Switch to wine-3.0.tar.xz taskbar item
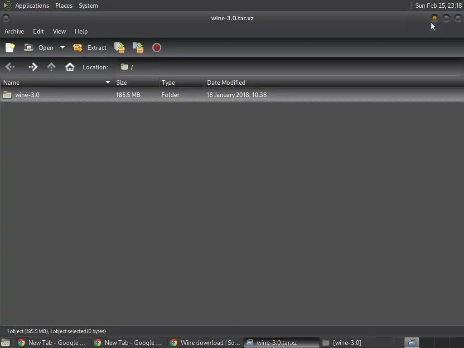The width and height of the screenshot is (464, 348). pyautogui.click(x=282, y=343)
